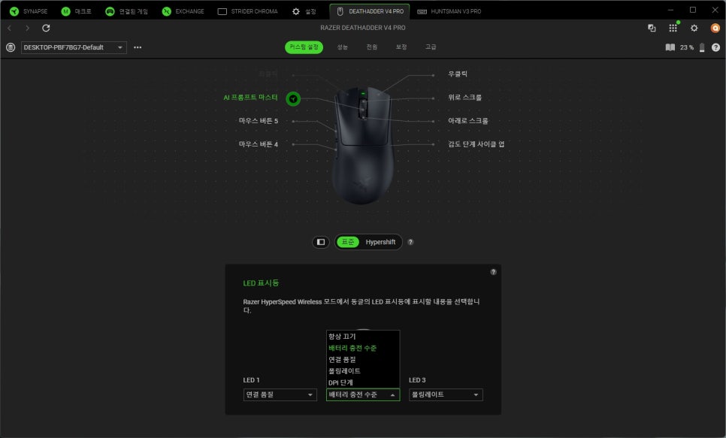
Task: Switch to the HUNTSMAN V3 PRO tab
Action: (449, 11)
